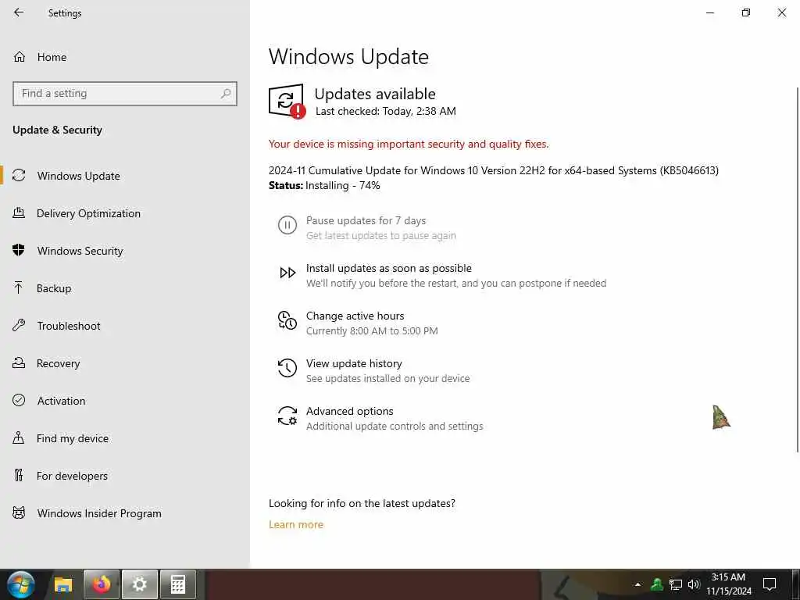Show hidden system tray icons arrow

[637, 584]
